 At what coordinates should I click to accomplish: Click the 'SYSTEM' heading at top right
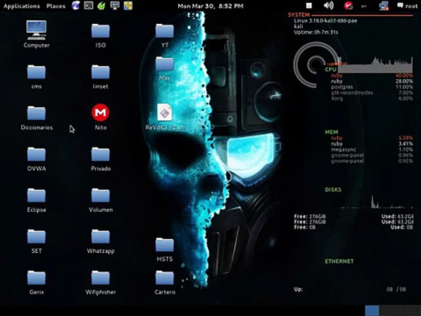pos(299,15)
